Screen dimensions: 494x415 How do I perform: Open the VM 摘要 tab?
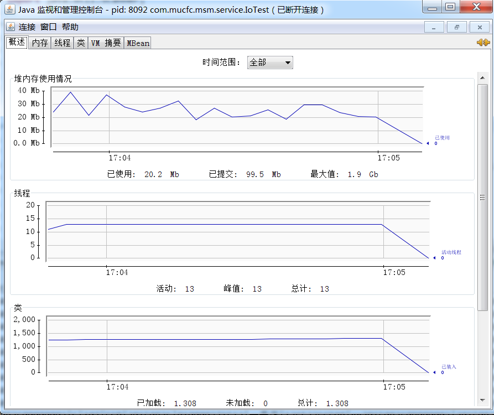click(106, 43)
